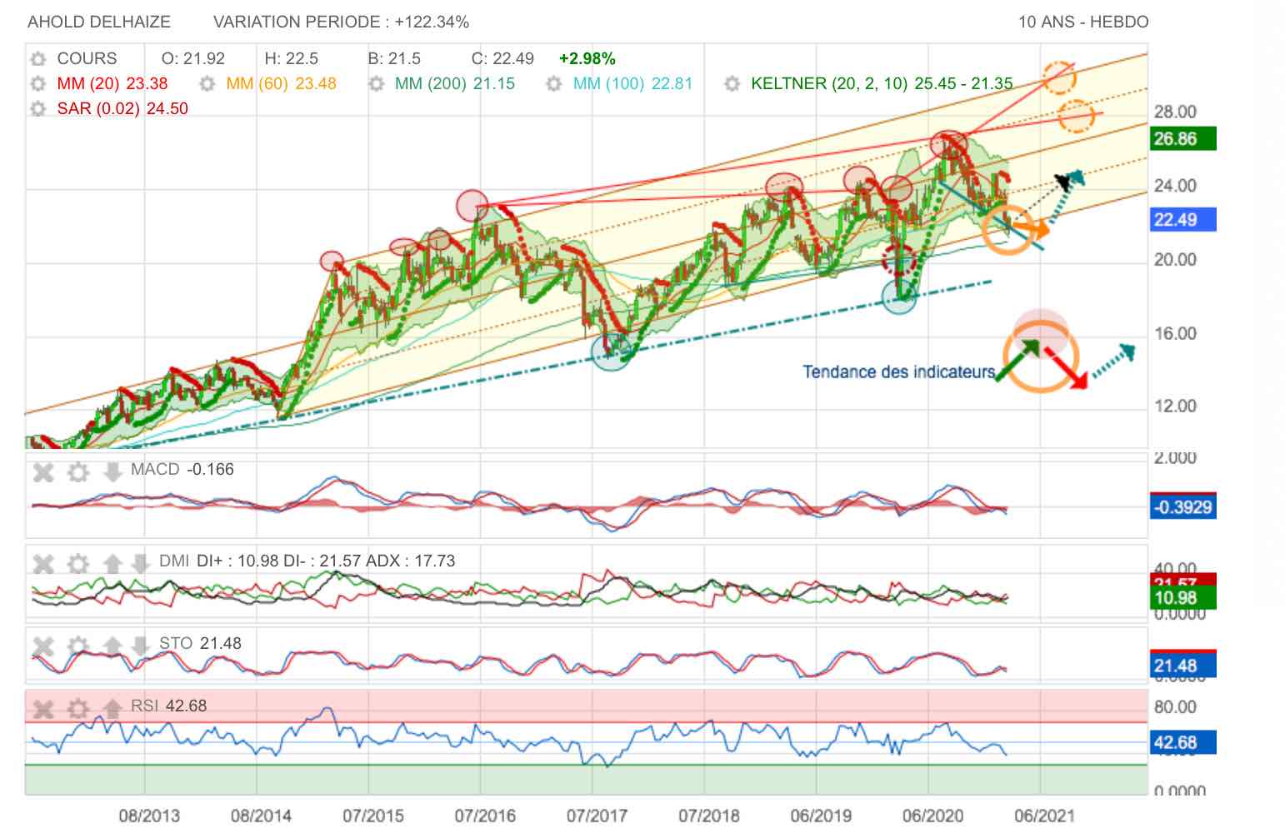This screenshot has height=838, width=1285.
Task: Click Tendance des indicateurs annotation text
Action: [x=899, y=372]
